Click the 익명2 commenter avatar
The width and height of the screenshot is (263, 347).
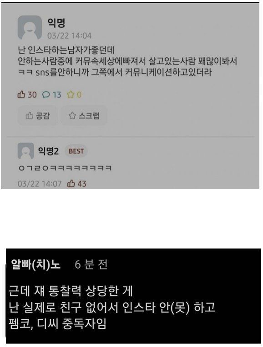25,151
